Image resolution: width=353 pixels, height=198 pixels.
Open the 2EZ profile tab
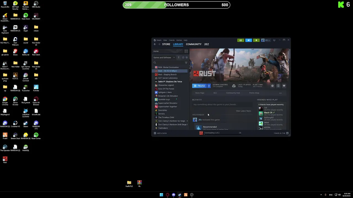tap(206, 44)
